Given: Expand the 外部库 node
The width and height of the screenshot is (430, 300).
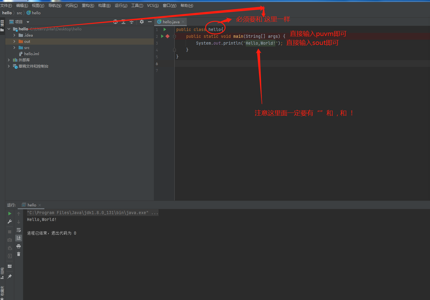Looking at the screenshot, I should pos(9,60).
